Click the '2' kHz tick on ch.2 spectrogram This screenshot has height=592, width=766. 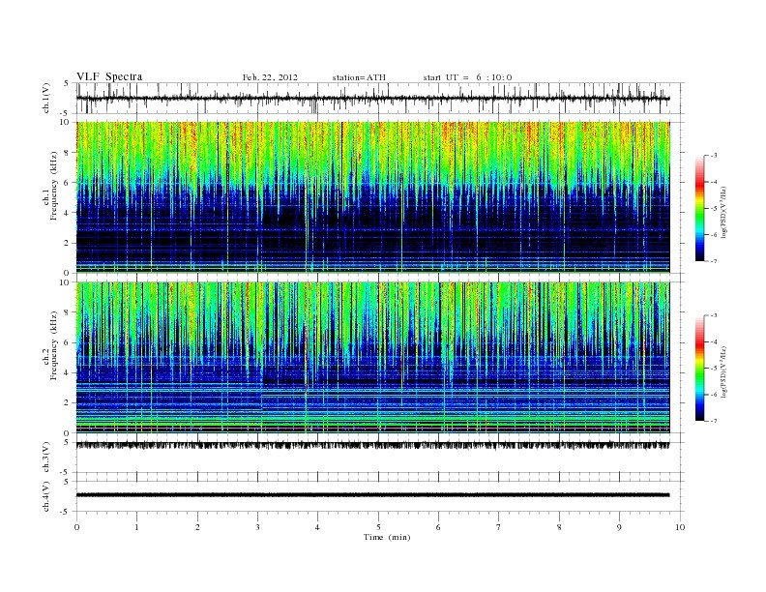[x=67, y=403]
